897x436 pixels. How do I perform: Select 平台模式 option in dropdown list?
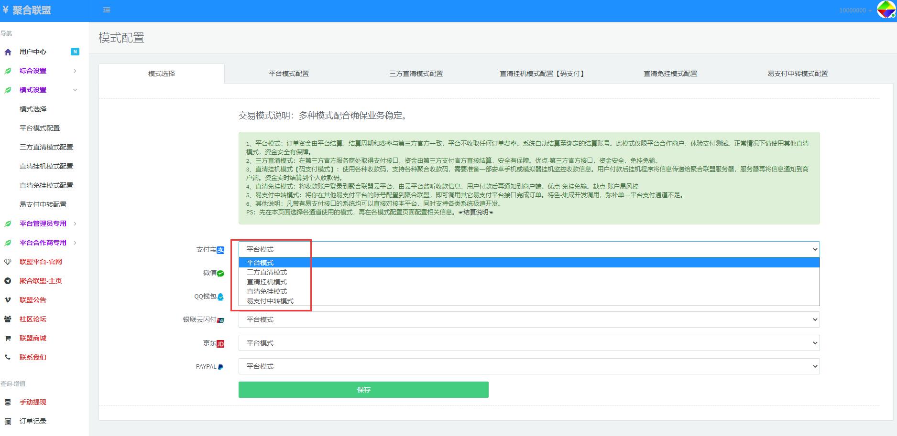[529, 263]
